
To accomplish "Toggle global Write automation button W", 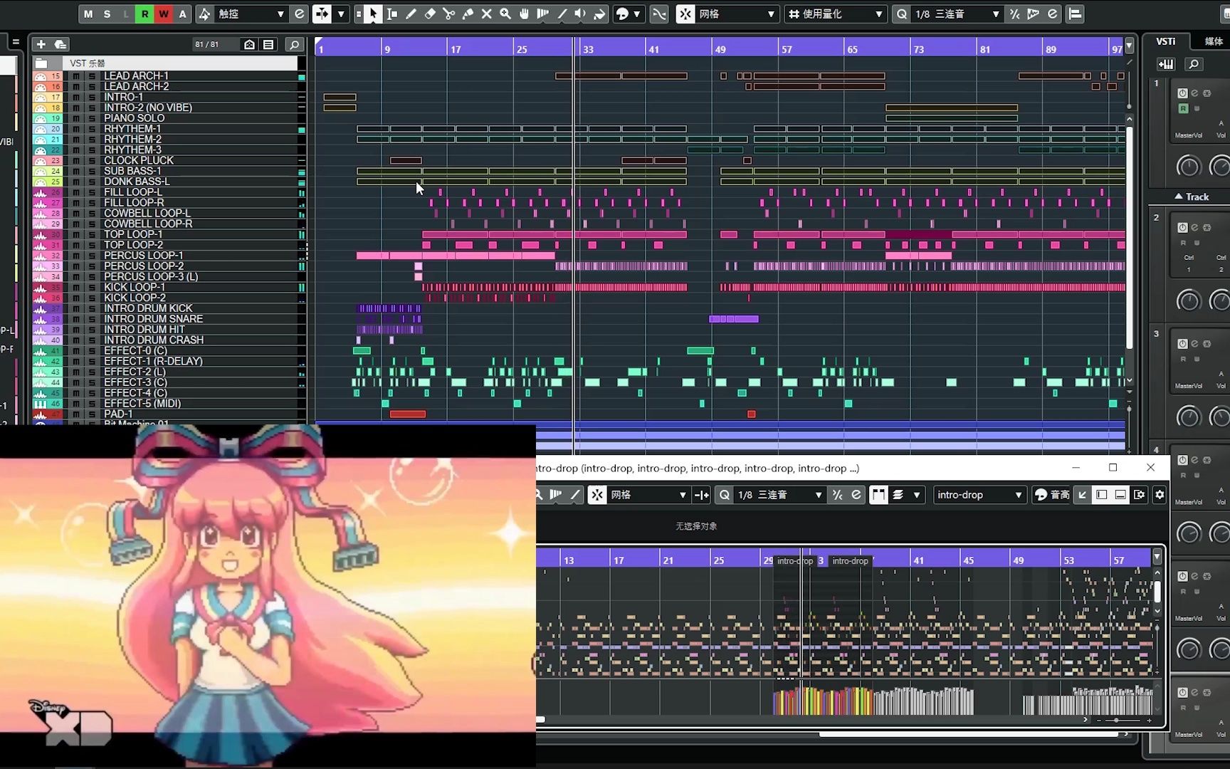I will tap(164, 14).
